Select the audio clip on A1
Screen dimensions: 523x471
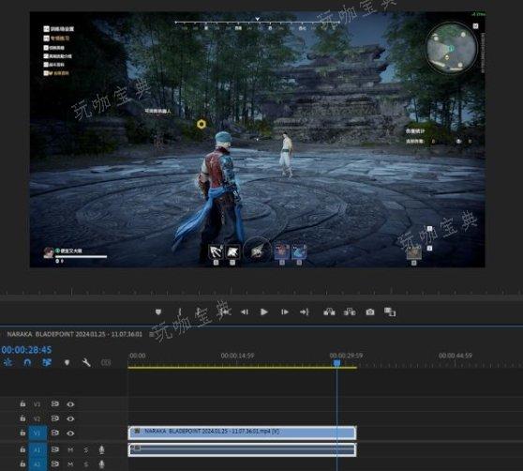coord(242,449)
